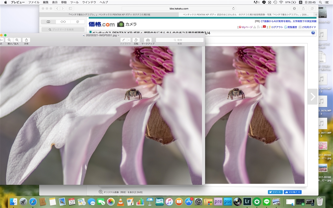This screenshot has height=208, width=333.
Task: Toggle the Safari sidebar button
Action: point(70,8)
